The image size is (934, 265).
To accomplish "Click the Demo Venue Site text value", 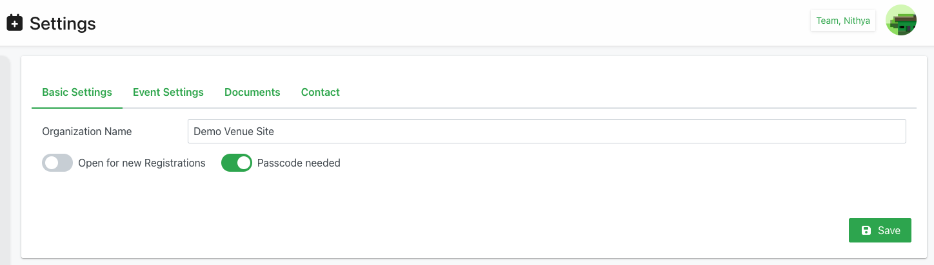I will 234,131.
